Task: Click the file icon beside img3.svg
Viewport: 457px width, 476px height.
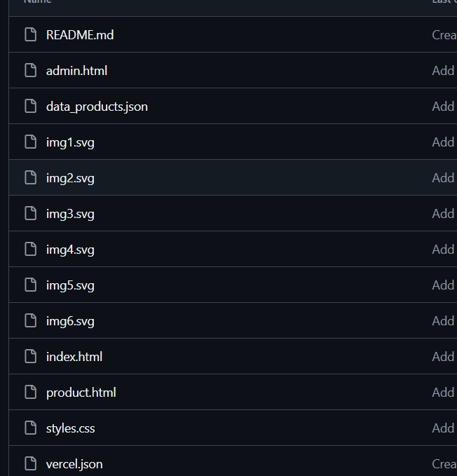Action: pyautogui.click(x=30, y=213)
